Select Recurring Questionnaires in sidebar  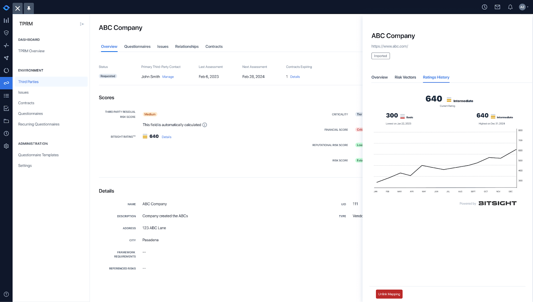click(39, 124)
